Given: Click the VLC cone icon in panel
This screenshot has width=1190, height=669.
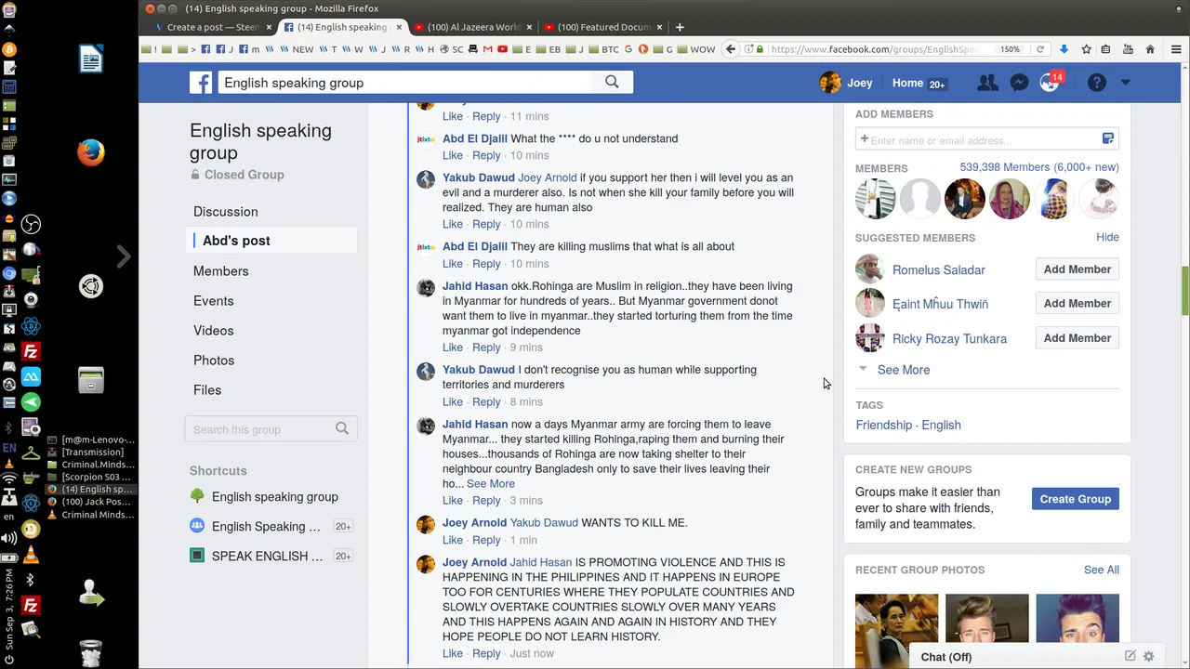Looking at the screenshot, I should 31,555.
